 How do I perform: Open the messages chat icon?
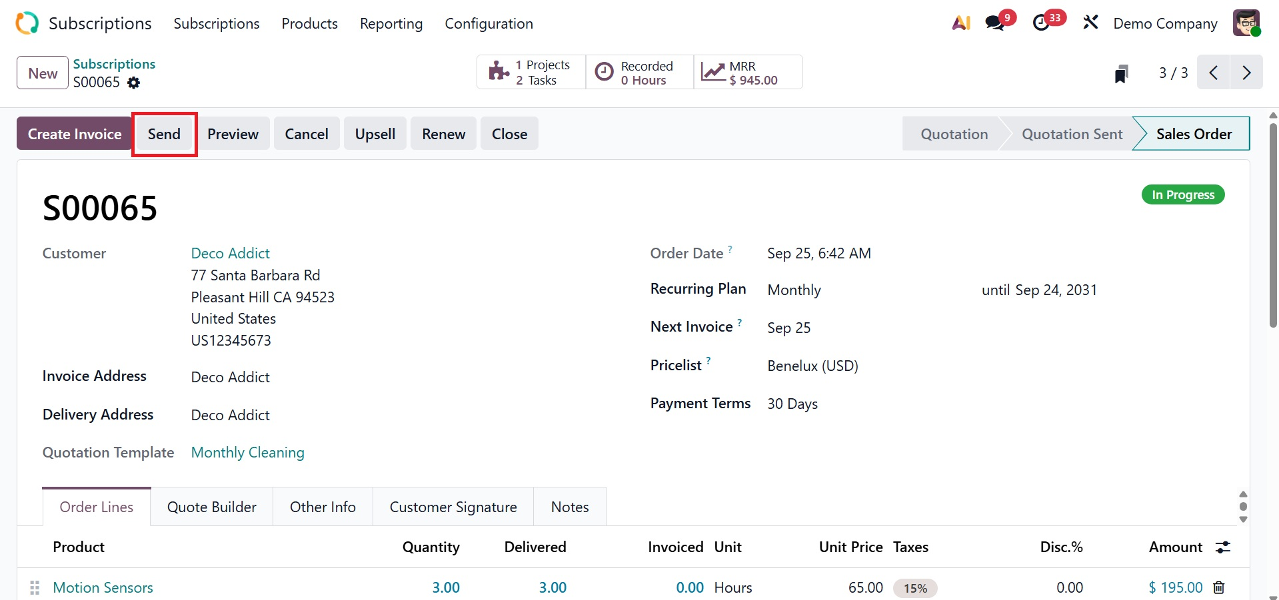point(995,23)
